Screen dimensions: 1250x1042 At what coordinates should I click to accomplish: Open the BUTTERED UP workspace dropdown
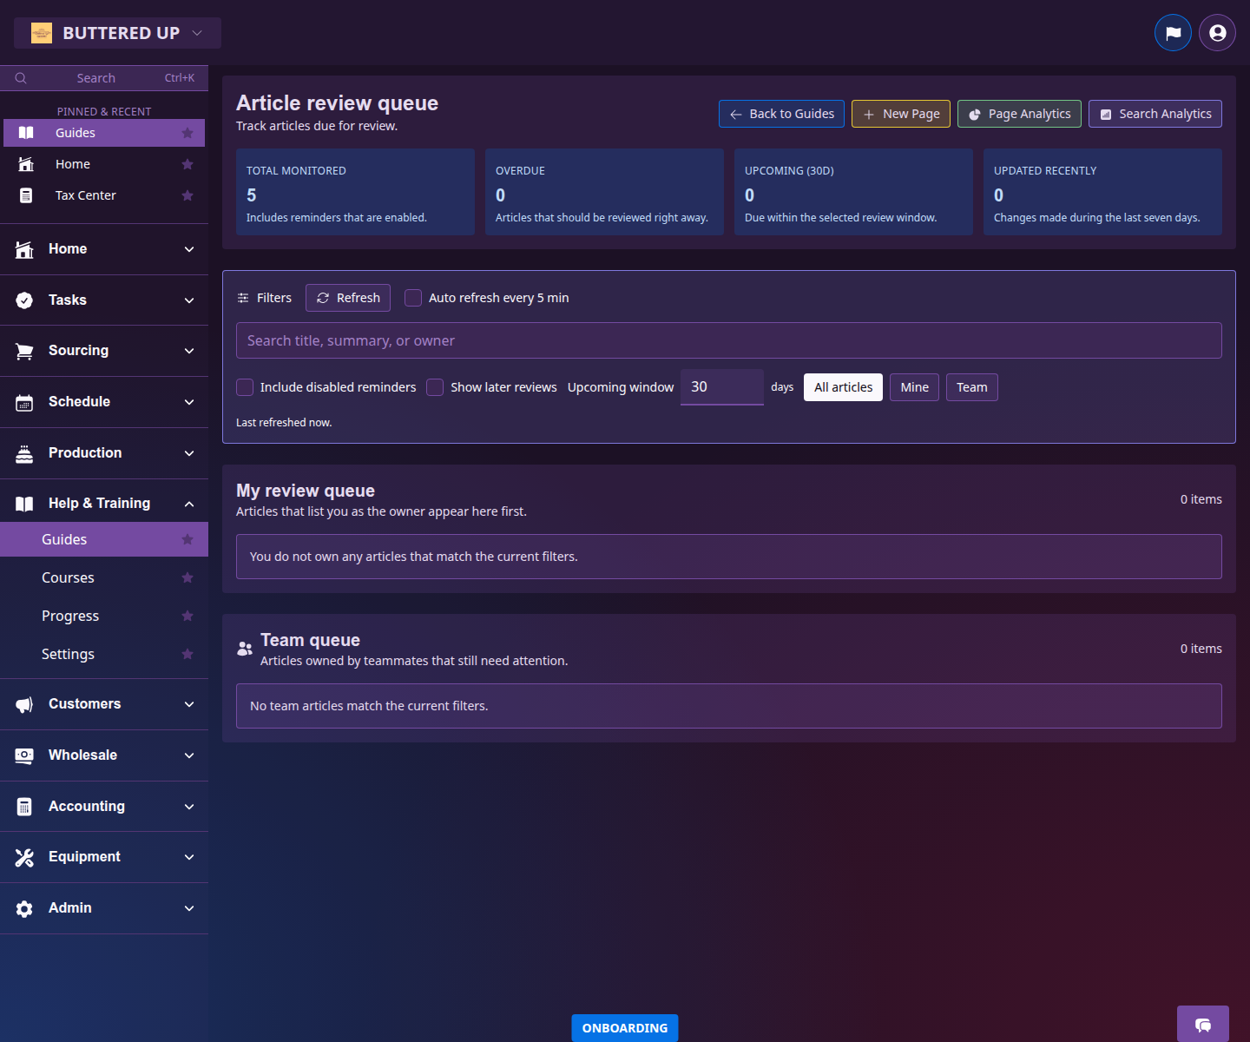[117, 32]
